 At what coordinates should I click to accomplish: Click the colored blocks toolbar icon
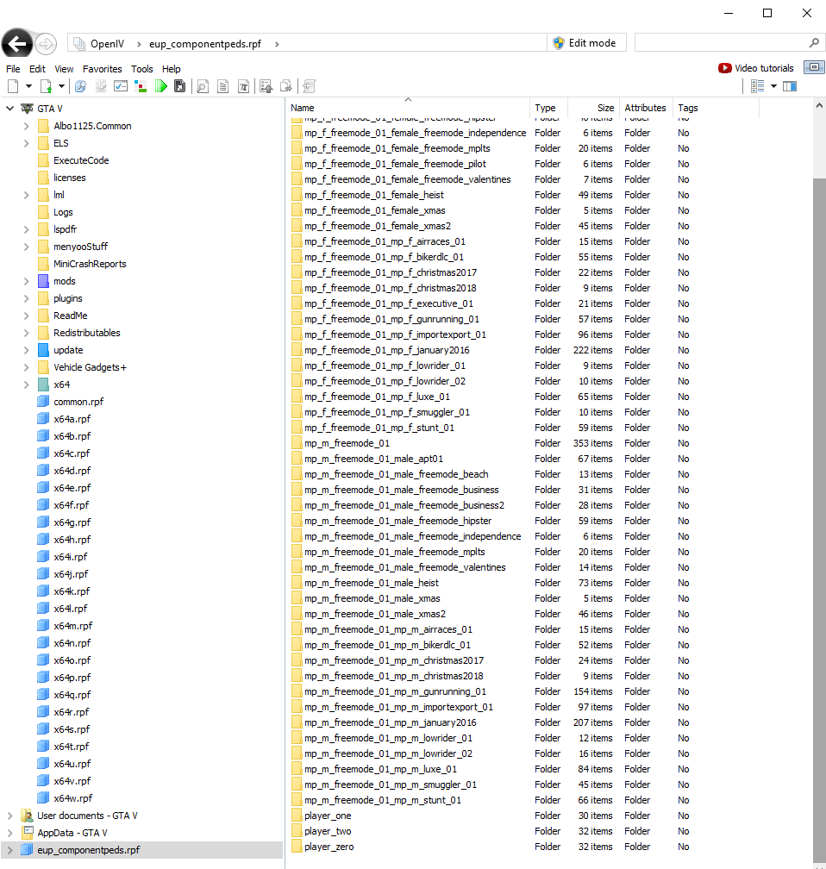point(141,86)
